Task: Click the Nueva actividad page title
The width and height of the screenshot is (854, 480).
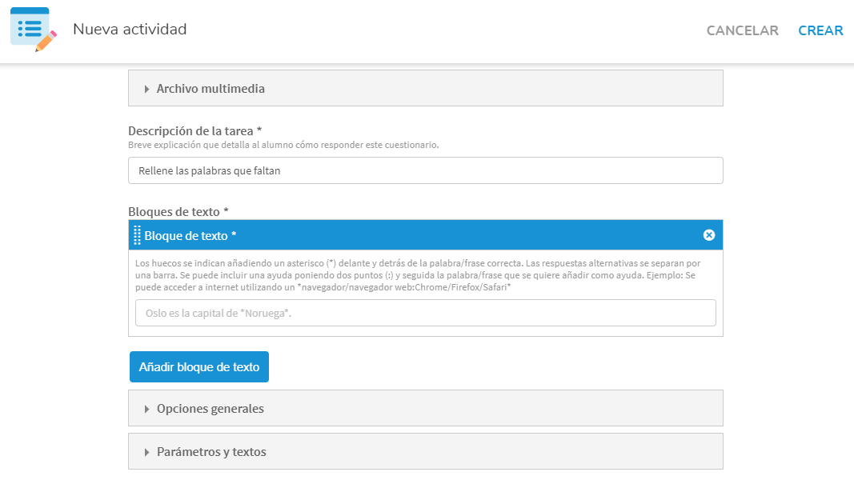Action: pos(130,30)
